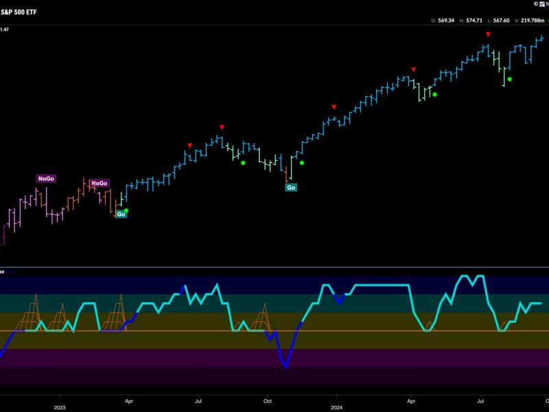Screen dimensions: 549x412
Task: Click the Jul 2023 label on time axis
Action: coord(198,401)
